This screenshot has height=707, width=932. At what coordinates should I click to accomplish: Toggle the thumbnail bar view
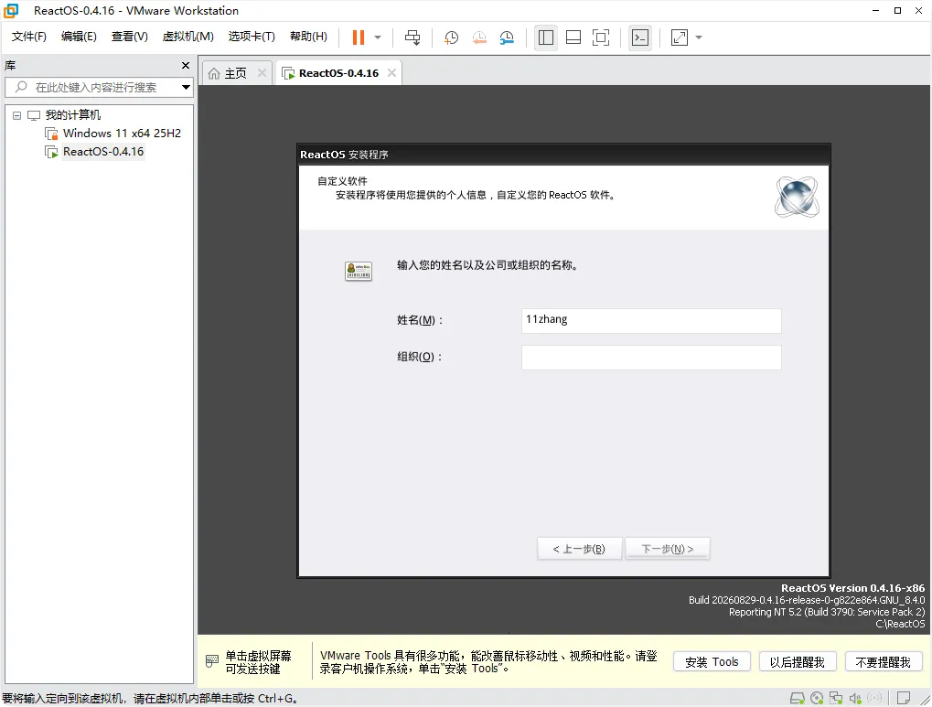click(x=573, y=37)
